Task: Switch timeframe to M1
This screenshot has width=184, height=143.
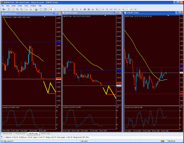Action: point(103,9)
